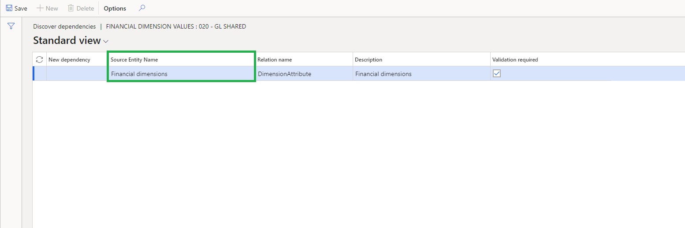Viewport: 685px width, 228px height.
Task: Open the Options menu
Action: click(x=115, y=8)
